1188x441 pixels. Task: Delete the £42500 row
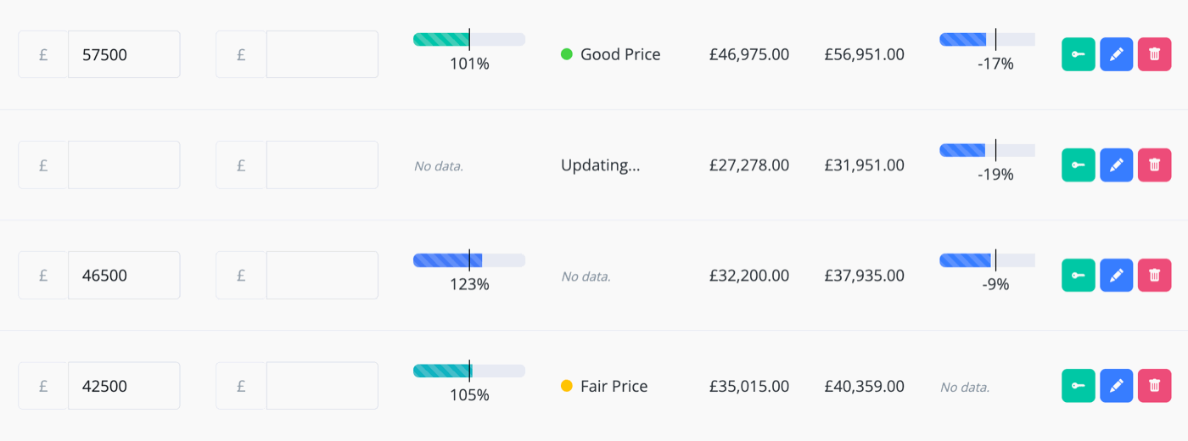1154,386
